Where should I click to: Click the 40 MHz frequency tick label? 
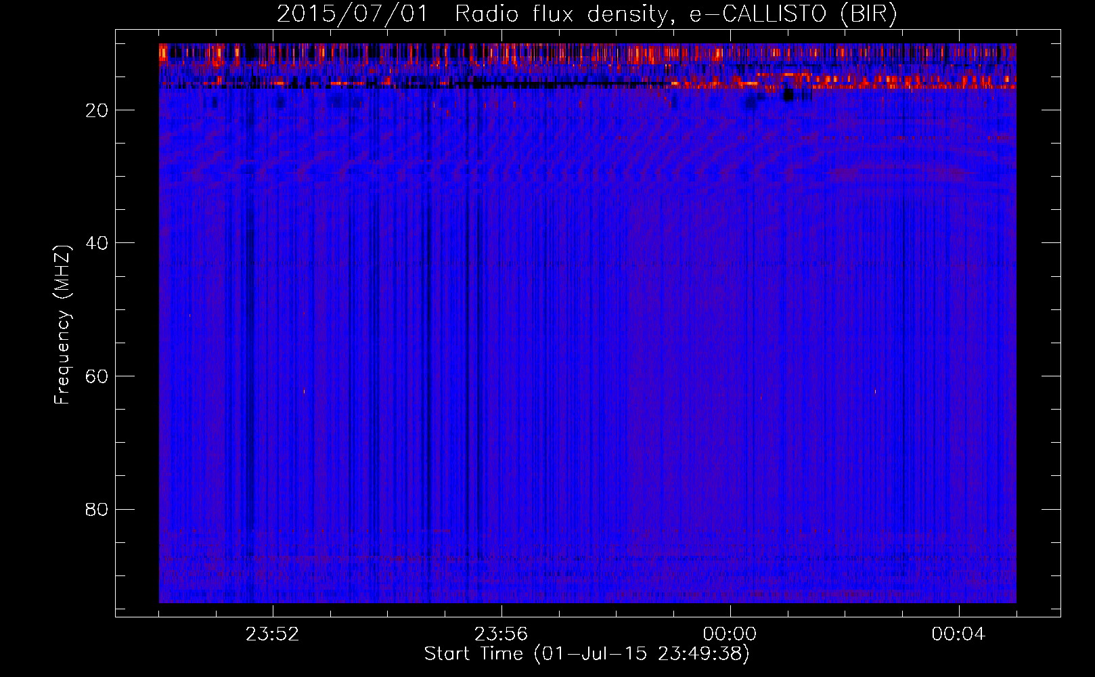tap(97, 243)
